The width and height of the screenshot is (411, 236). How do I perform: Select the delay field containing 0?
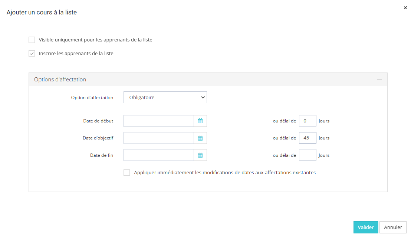point(308,121)
